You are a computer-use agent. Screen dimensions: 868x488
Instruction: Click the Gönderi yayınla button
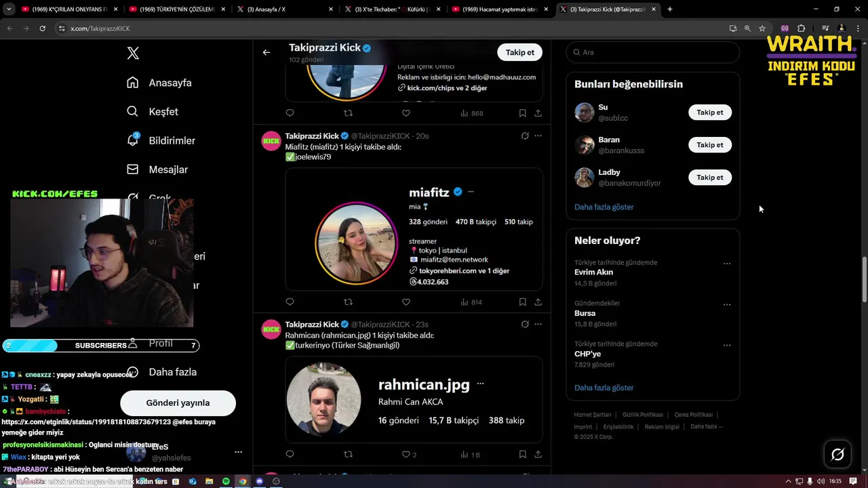(x=178, y=403)
